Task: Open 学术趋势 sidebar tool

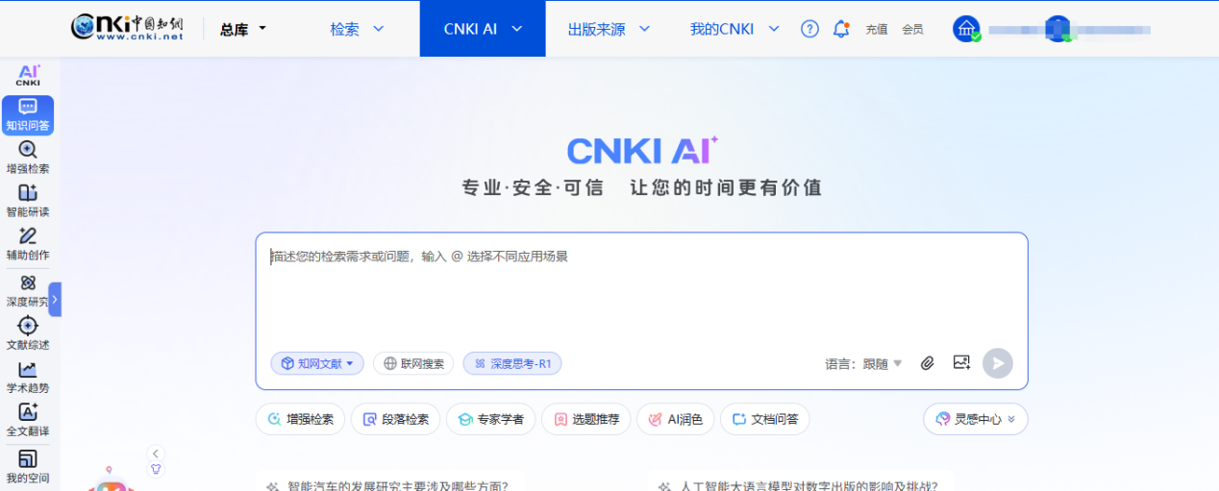Action: point(28,377)
